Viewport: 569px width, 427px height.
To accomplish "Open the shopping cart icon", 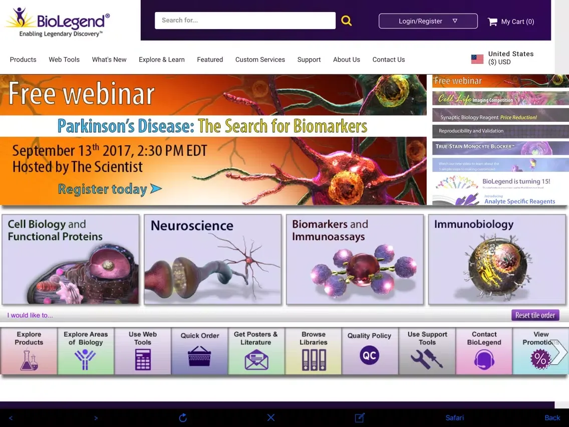I will pyautogui.click(x=492, y=22).
